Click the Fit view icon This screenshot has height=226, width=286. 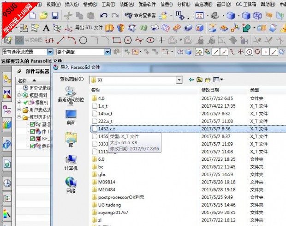[x=199, y=16]
